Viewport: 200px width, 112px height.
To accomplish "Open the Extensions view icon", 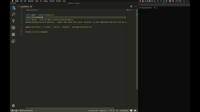I will pyautogui.click(x=13, y=35).
